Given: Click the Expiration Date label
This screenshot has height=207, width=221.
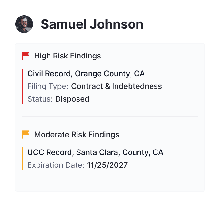Looking at the screenshot, I should pos(56,165).
